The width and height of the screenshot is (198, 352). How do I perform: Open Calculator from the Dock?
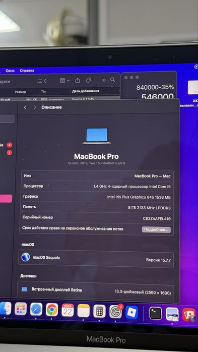99,311
